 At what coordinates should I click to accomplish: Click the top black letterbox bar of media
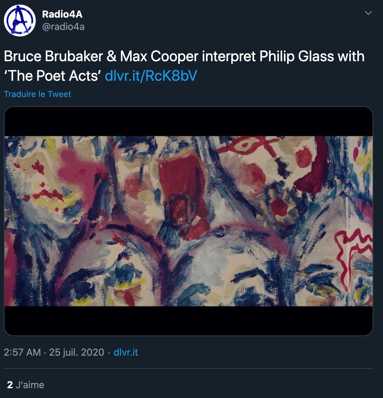pos(188,121)
